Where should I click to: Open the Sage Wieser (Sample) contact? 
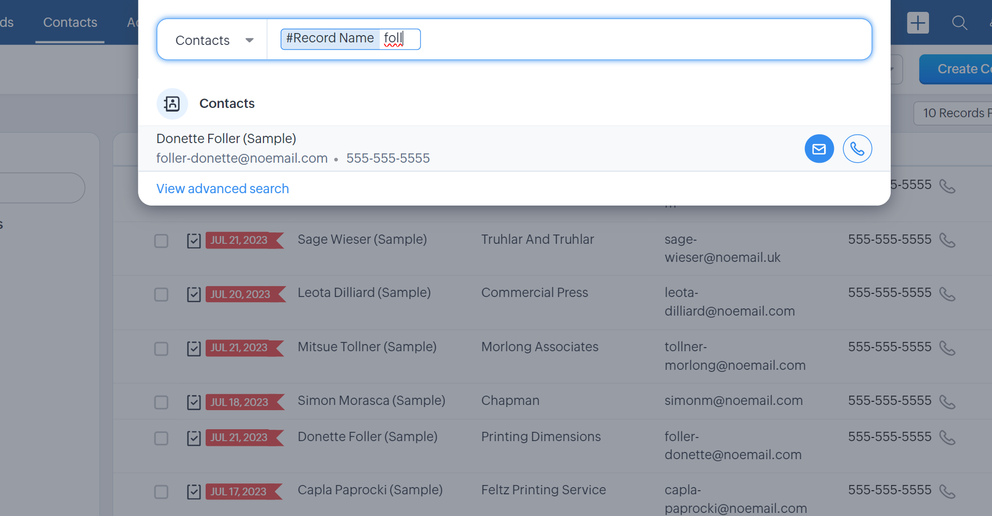click(362, 239)
